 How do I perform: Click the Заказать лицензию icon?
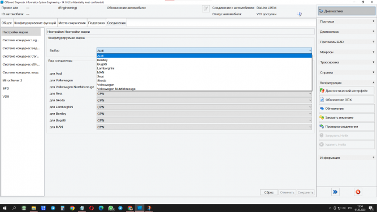pyautogui.click(x=322, y=118)
